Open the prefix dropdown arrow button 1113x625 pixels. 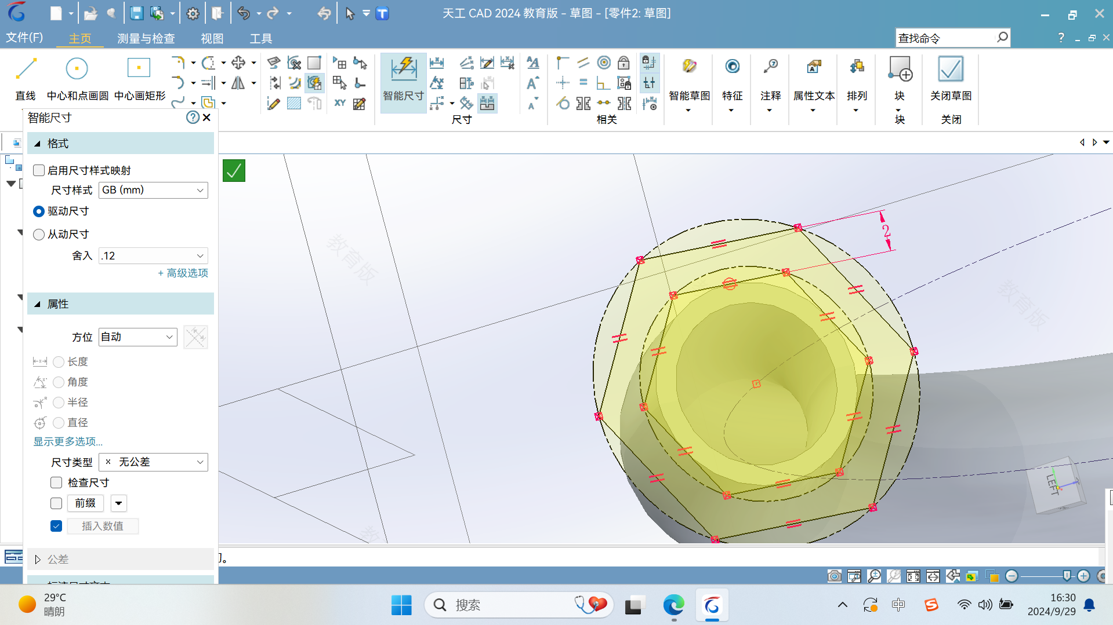pyautogui.click(x=119, y=503)
